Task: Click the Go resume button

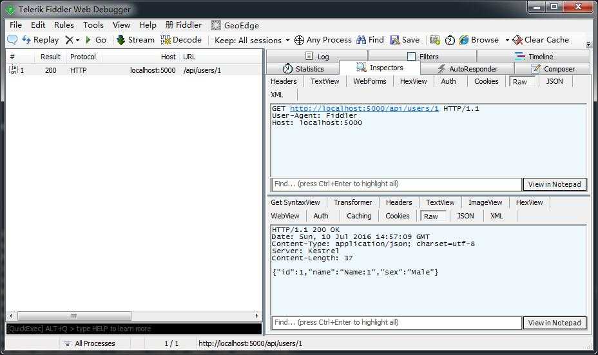Action: coord(96,40)
